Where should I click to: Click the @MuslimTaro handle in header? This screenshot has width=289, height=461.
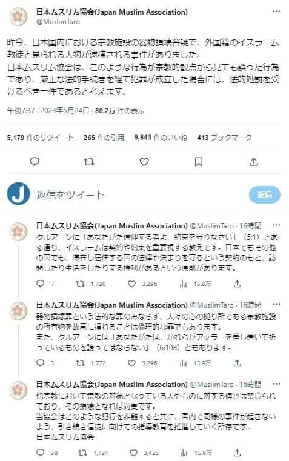coord(58,22)
